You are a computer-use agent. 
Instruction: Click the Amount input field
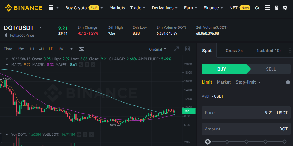pos(246,129)
